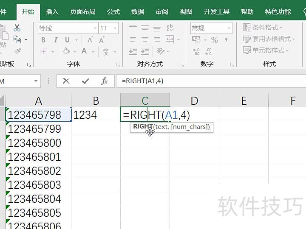Click increase indent icon

click(x=145, y=51)
